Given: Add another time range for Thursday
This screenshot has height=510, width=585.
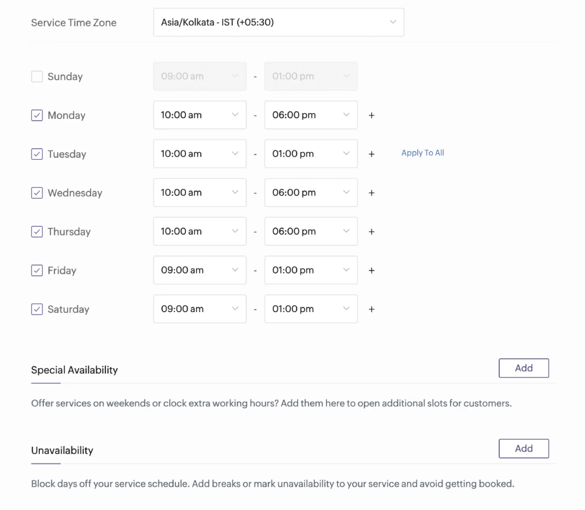Looking at the screenshot, I should [371, 231].
